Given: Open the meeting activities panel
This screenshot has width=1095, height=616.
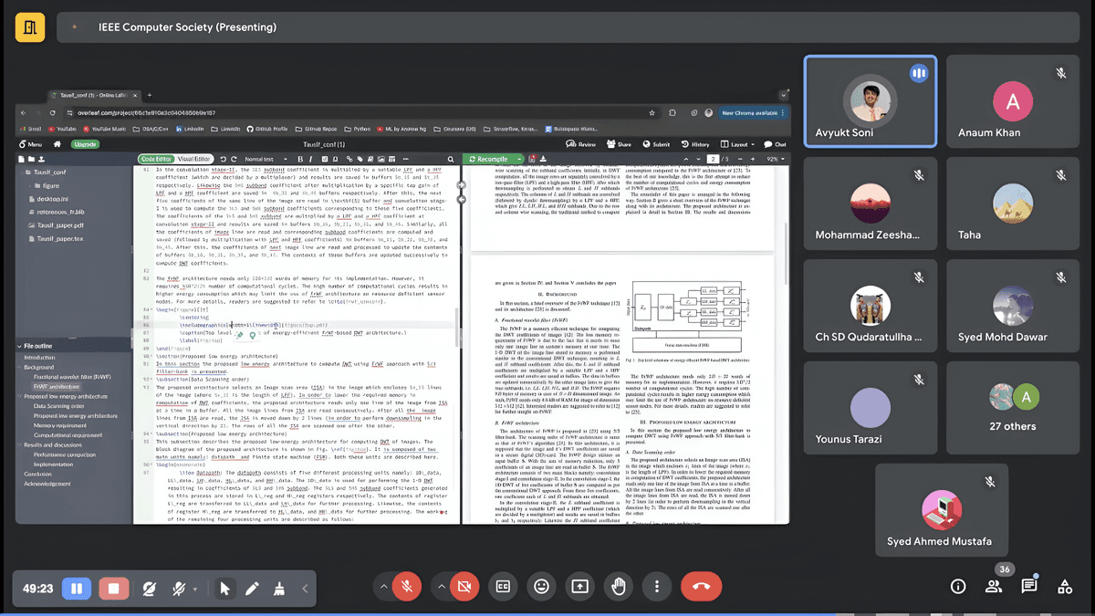Looking at the screenshot, I should click(x=1064, y=586).
